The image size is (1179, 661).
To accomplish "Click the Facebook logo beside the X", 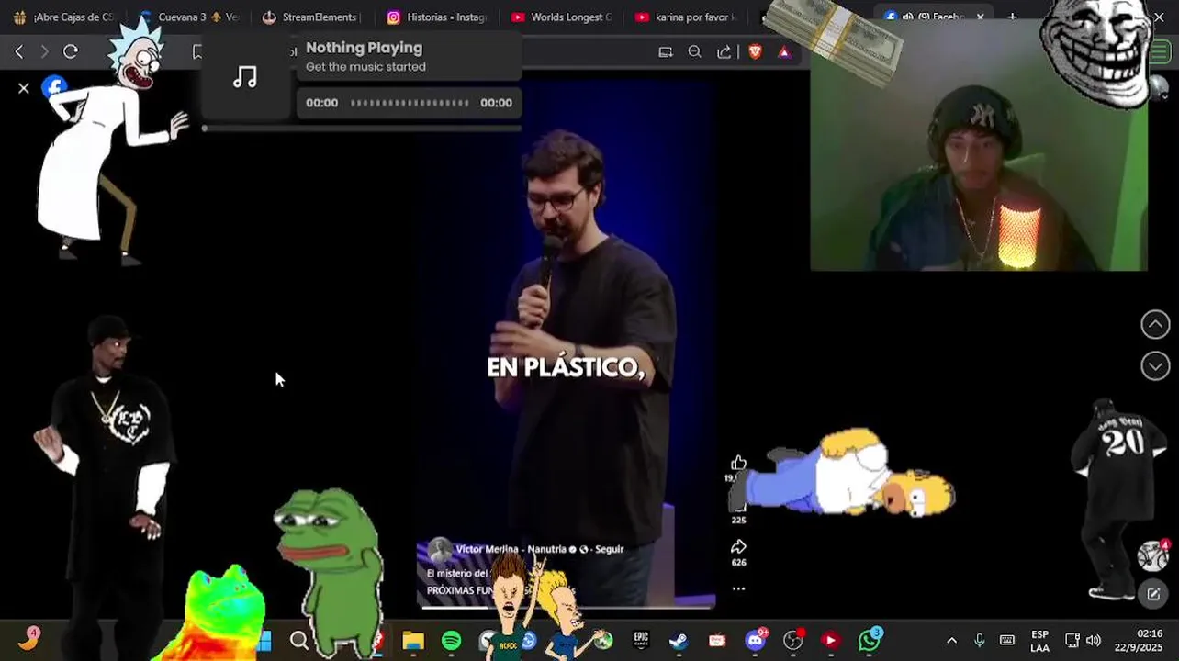I will (54, 87).
